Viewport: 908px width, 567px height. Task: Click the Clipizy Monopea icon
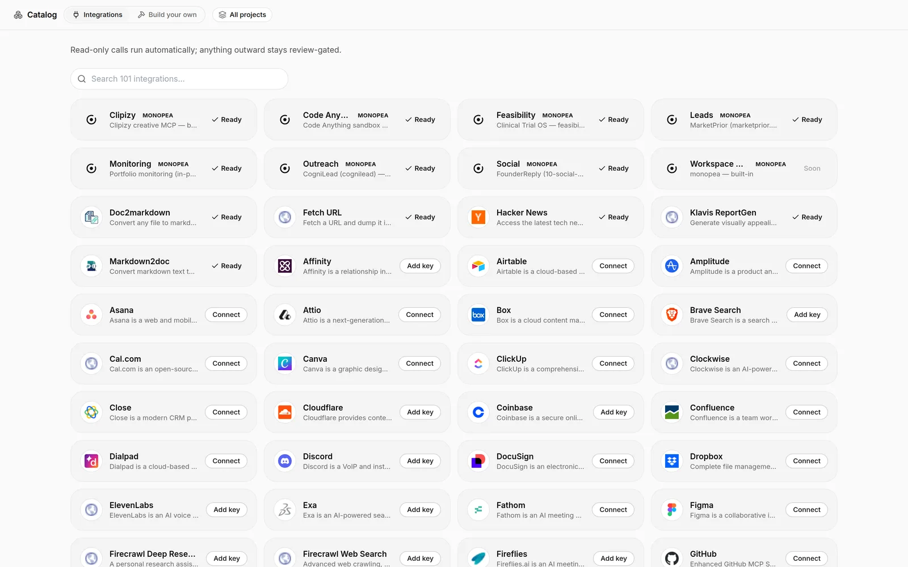point(91,120)
